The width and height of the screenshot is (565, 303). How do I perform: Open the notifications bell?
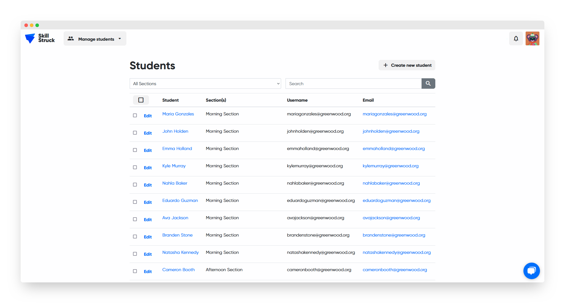point(516,38)
